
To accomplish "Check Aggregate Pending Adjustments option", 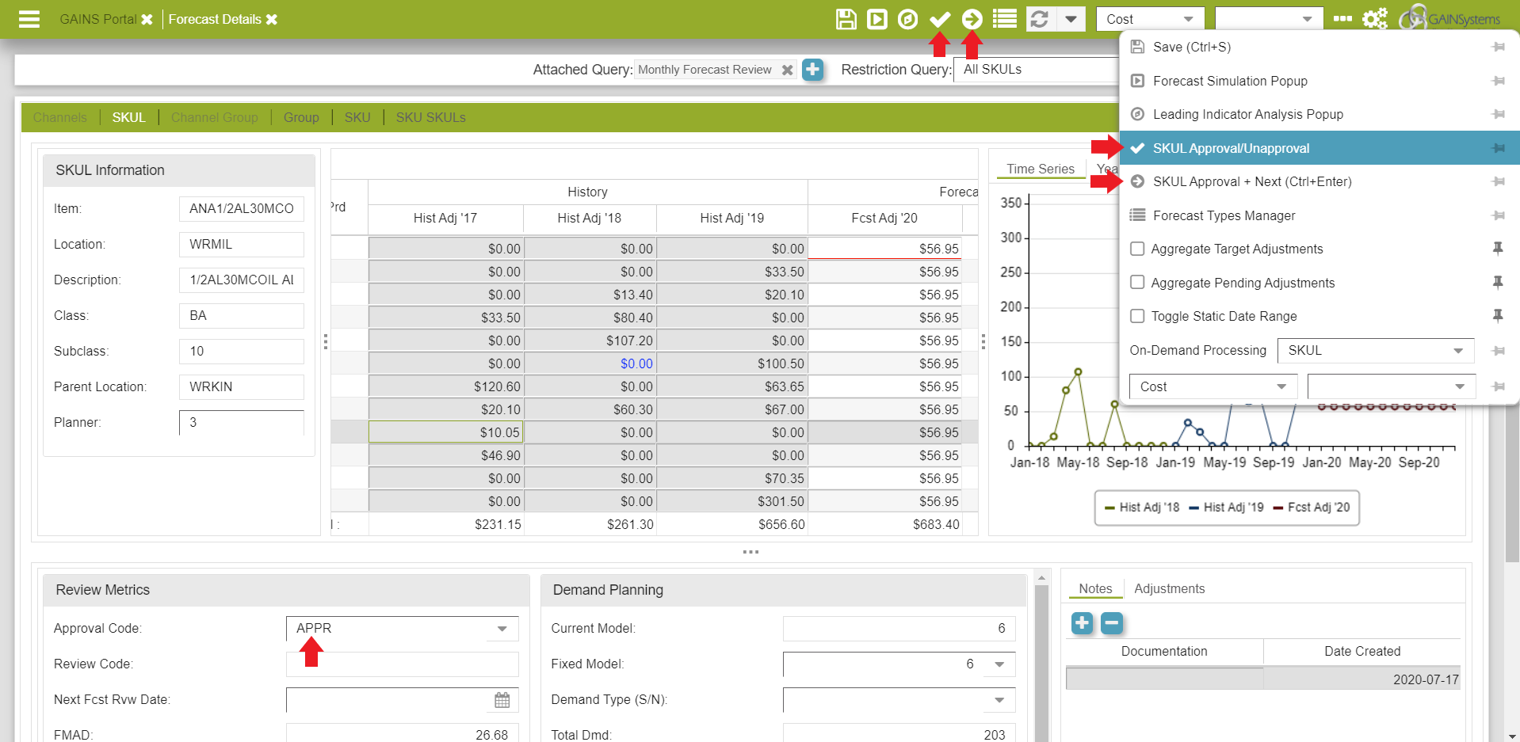I will point(1137,283).
